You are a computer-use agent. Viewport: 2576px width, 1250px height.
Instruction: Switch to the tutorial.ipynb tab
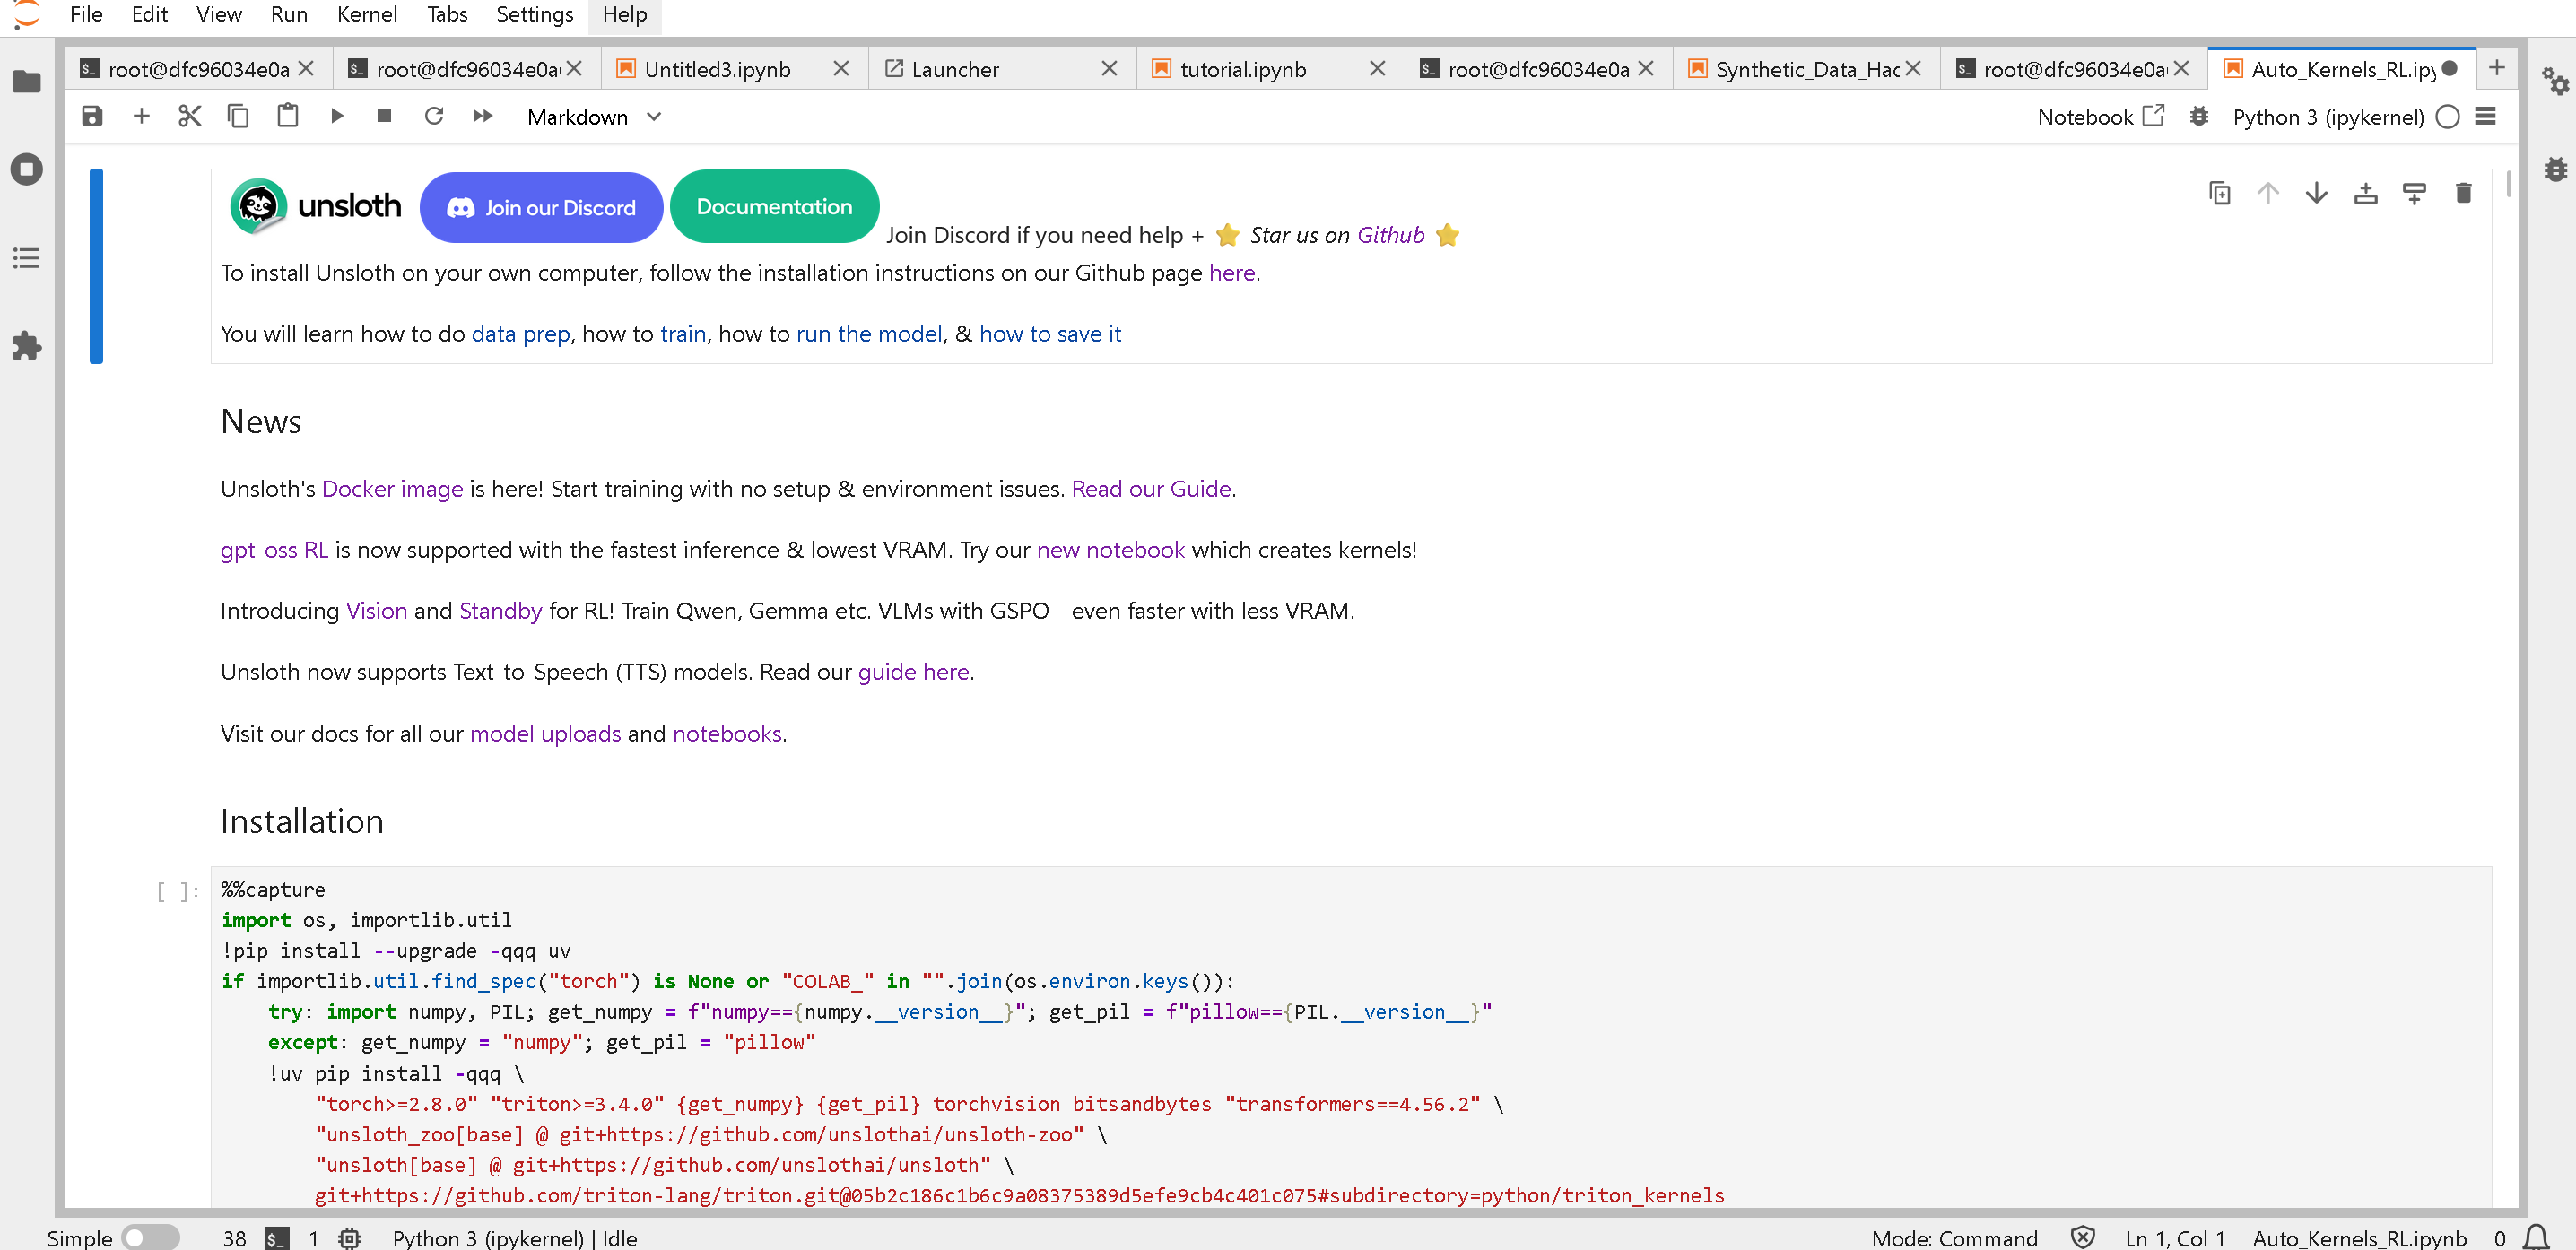click(x=1243, y=69)
